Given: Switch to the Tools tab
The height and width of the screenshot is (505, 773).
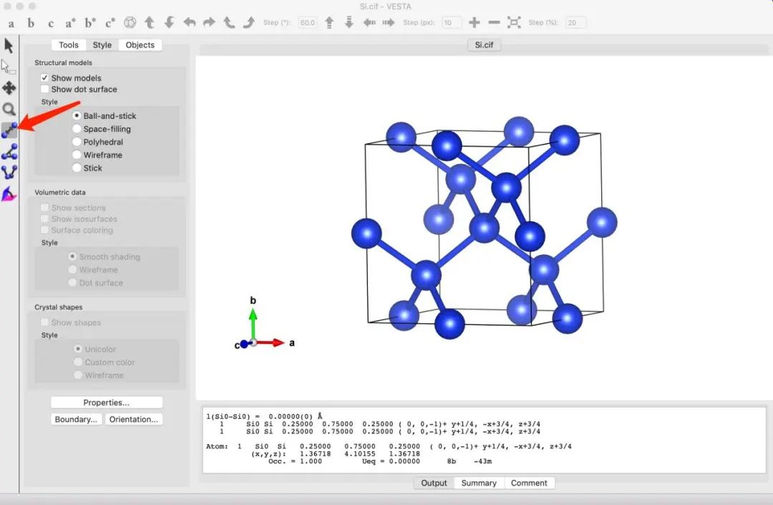Looking at the screenshot, I should pyautogui.click(x=69, y=45).
